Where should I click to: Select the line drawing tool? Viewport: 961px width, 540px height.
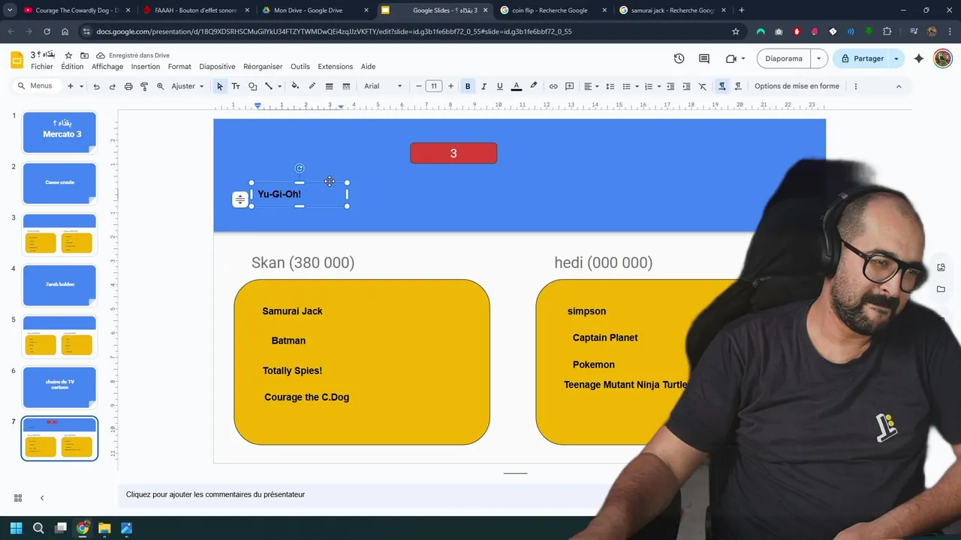pyautogui.click(x=269, y=86)
